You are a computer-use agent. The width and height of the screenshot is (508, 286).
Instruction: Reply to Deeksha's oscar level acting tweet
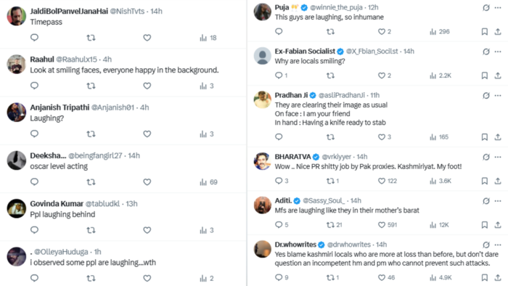coord(34,182)
